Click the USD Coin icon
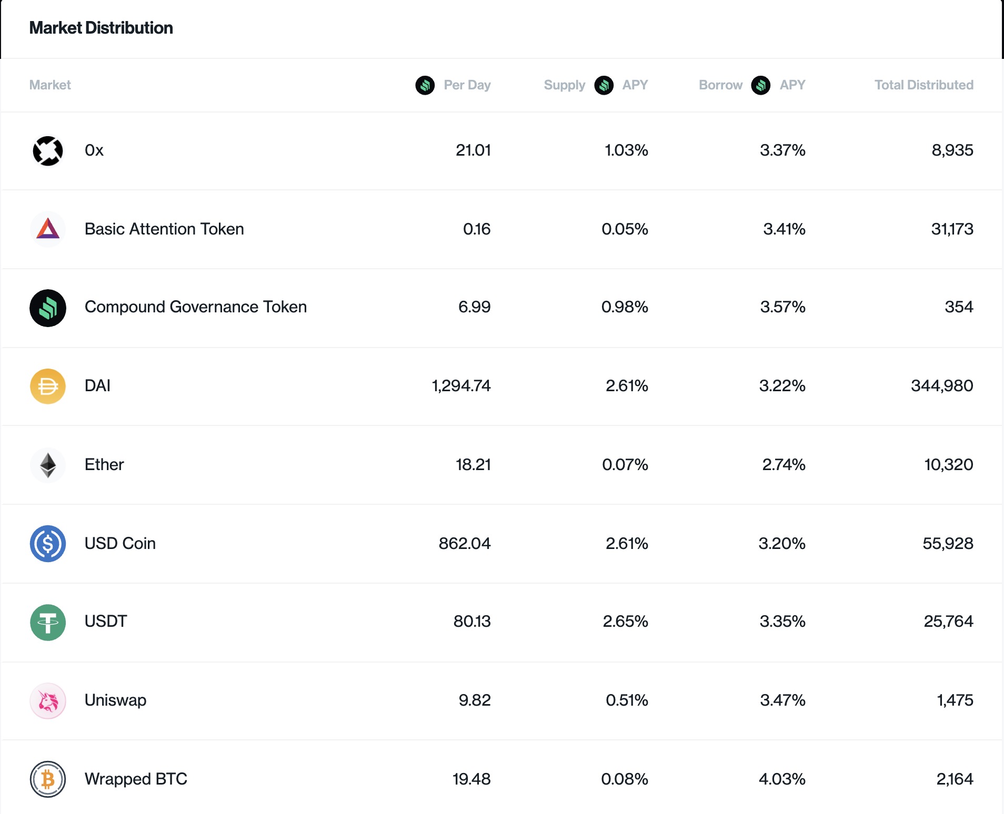 pos(48,543)
